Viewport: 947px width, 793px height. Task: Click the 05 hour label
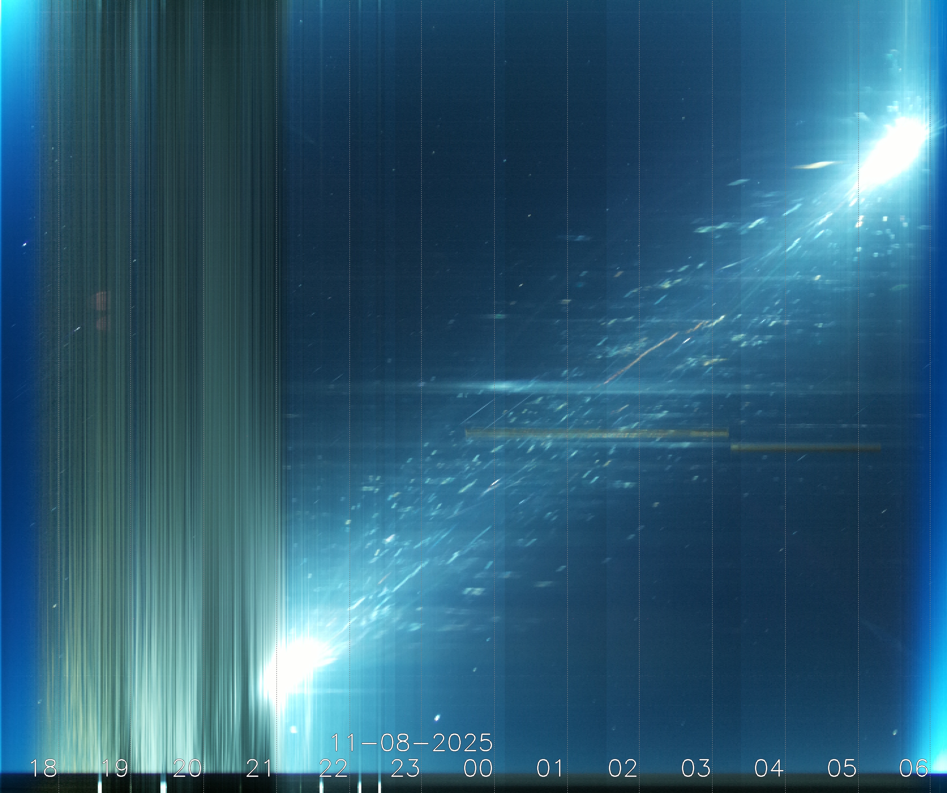tap(842, 768)
